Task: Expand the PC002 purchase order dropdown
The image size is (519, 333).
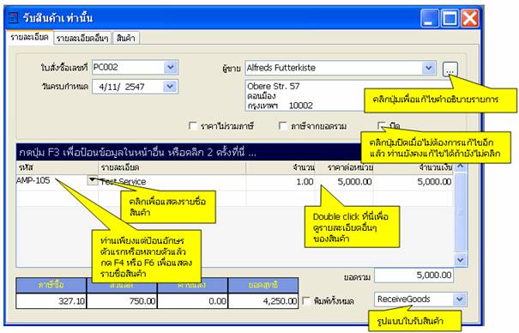Action: (x=171, y=67)
